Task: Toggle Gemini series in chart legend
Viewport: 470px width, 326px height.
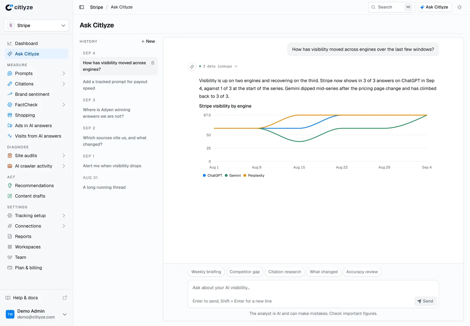Action: 233,175
